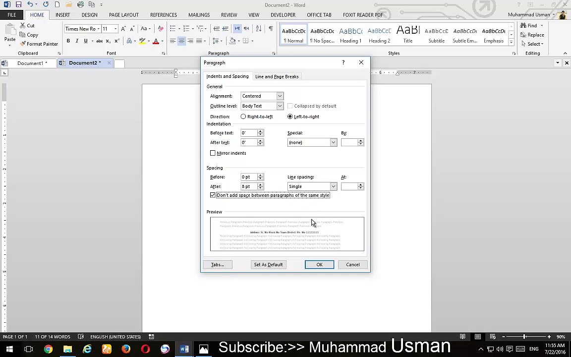Click OK in Paragraph dialog
The height and width of the screenshot is (357, 571).
(319, 264)
